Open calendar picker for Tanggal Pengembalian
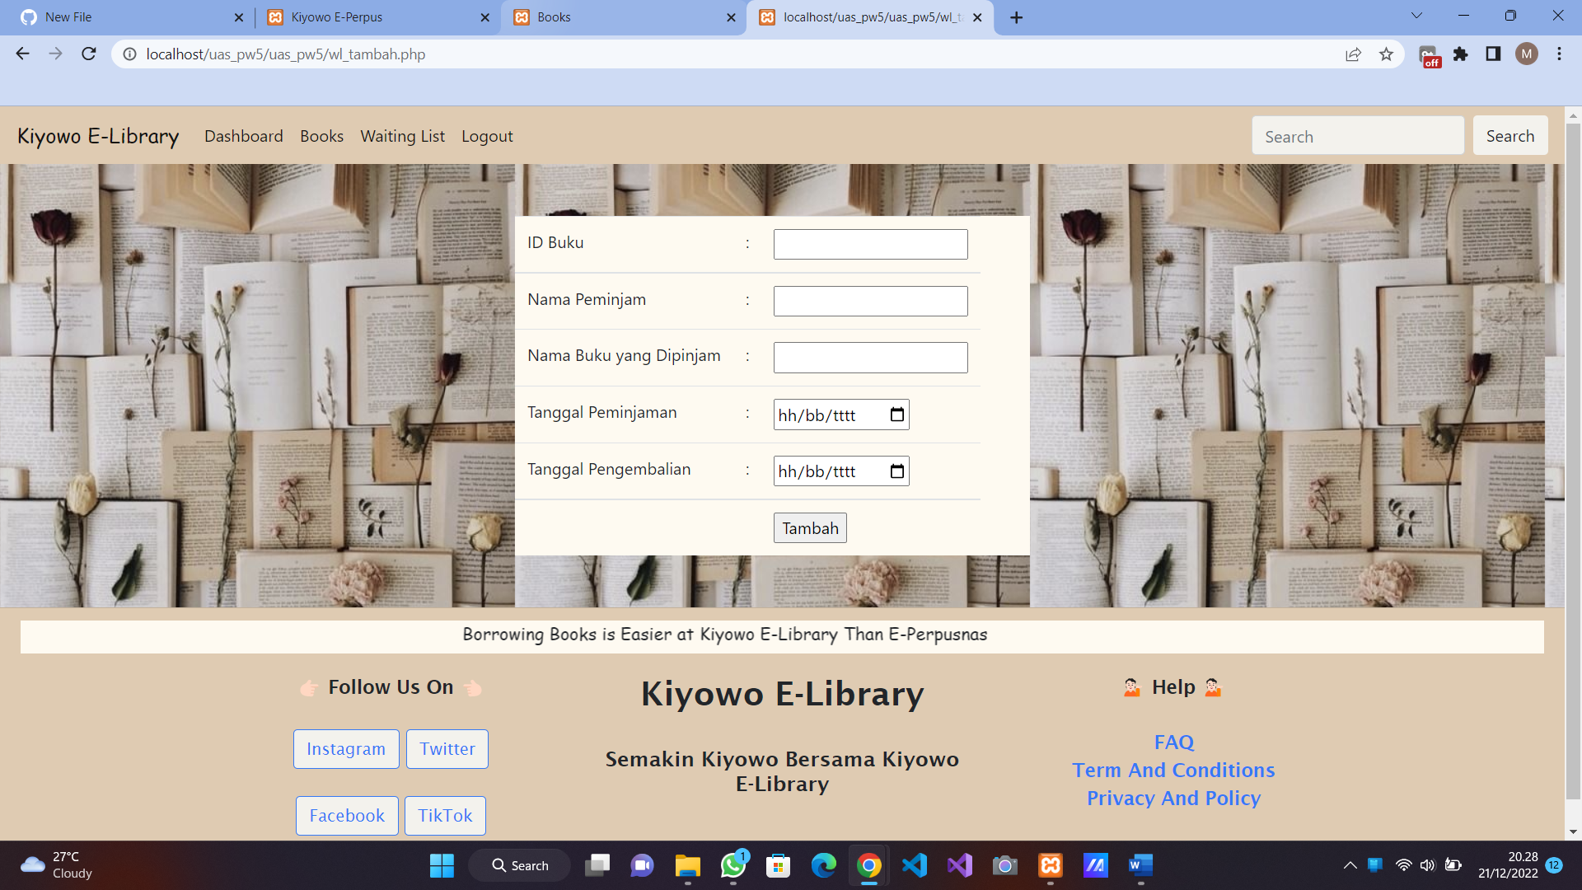The image size is (1582, 890). pyautogui.click(x=897, y=471)
